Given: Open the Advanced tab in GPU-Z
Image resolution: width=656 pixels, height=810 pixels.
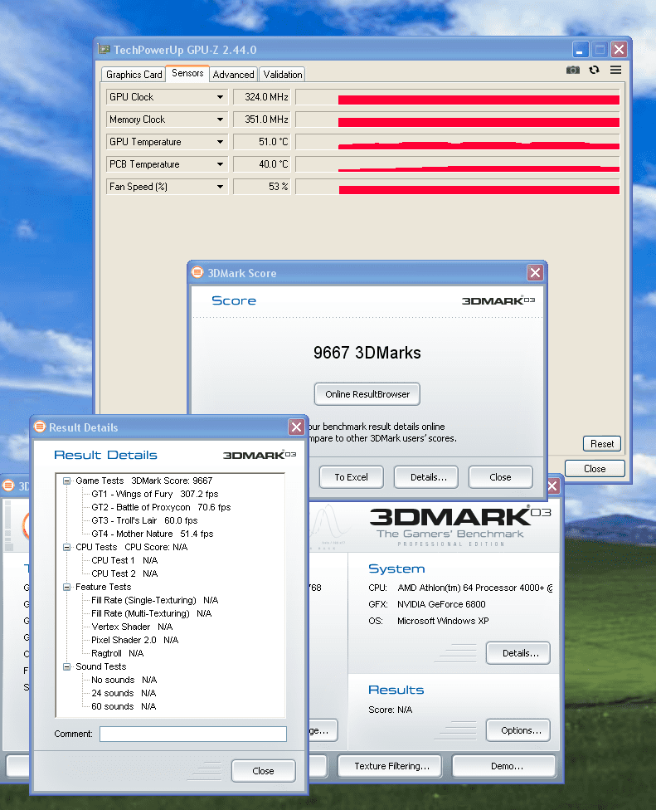Looking at the screenshot, I should click(x=233, y=75).
